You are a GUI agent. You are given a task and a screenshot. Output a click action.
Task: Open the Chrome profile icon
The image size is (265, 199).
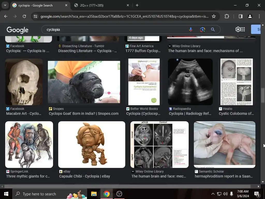(250, 16)
